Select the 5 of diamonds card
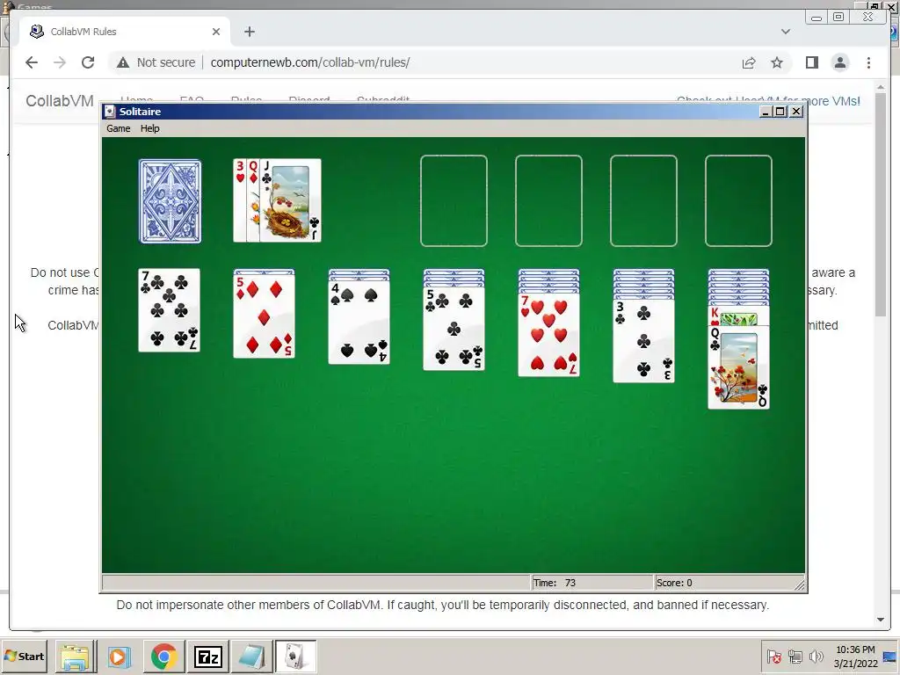900x675 pixels. [264, 316]
